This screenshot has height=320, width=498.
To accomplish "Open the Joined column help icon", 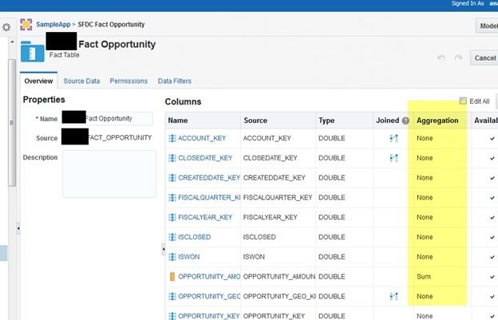I will pos(405,120).
